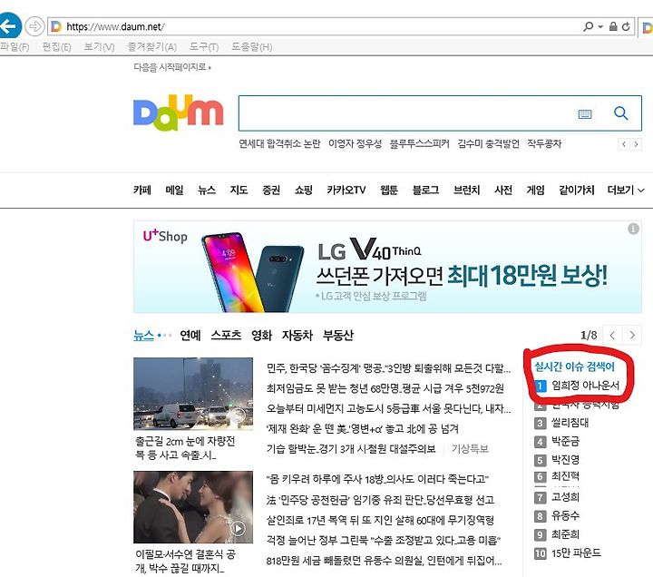Go to the 카페 service

coord(142,190)
